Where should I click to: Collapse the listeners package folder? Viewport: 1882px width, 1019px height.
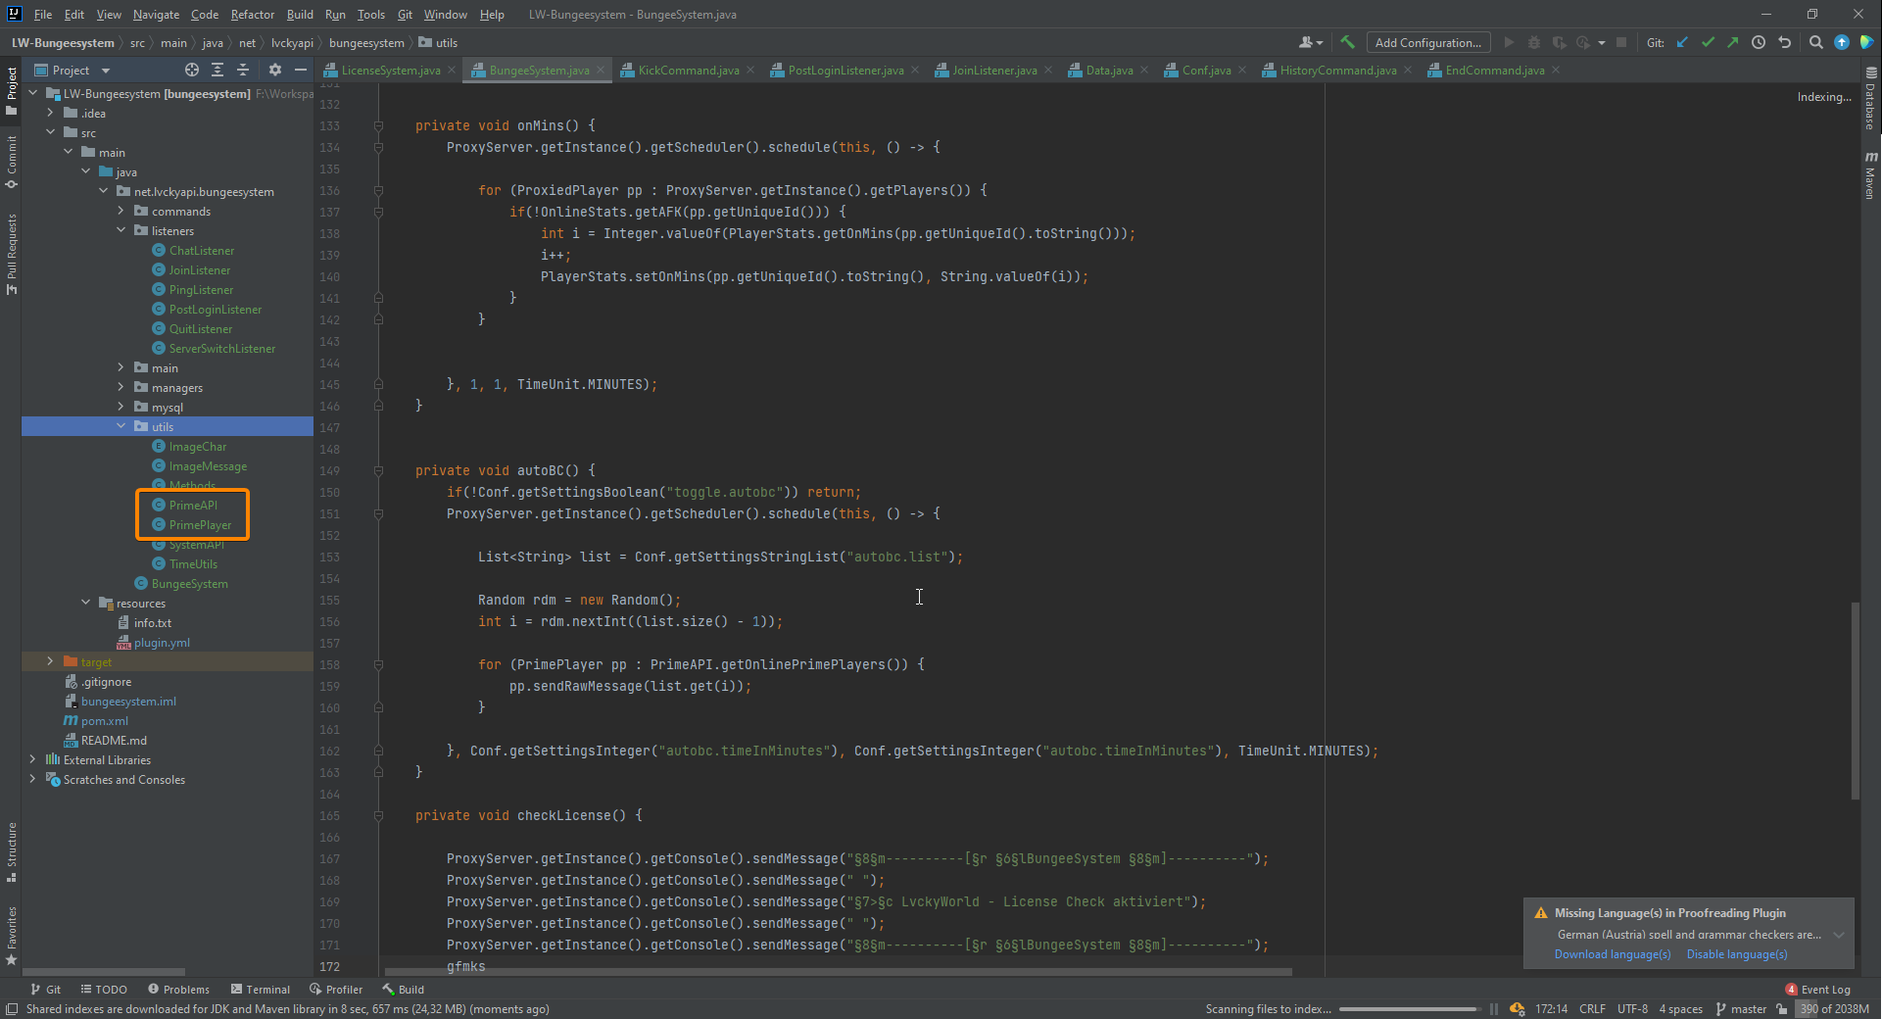121,230
